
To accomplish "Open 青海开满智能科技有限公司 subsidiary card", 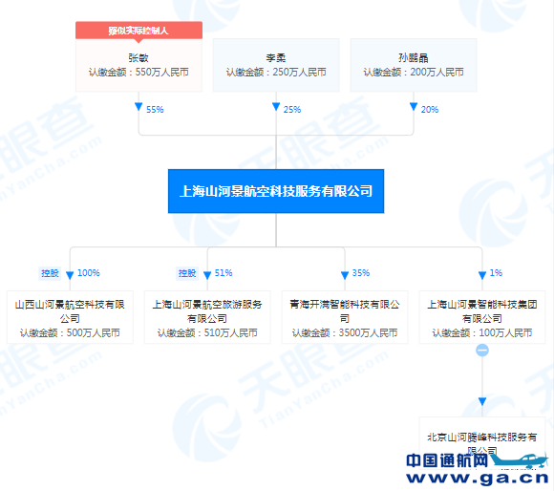I will pos(345,317).
